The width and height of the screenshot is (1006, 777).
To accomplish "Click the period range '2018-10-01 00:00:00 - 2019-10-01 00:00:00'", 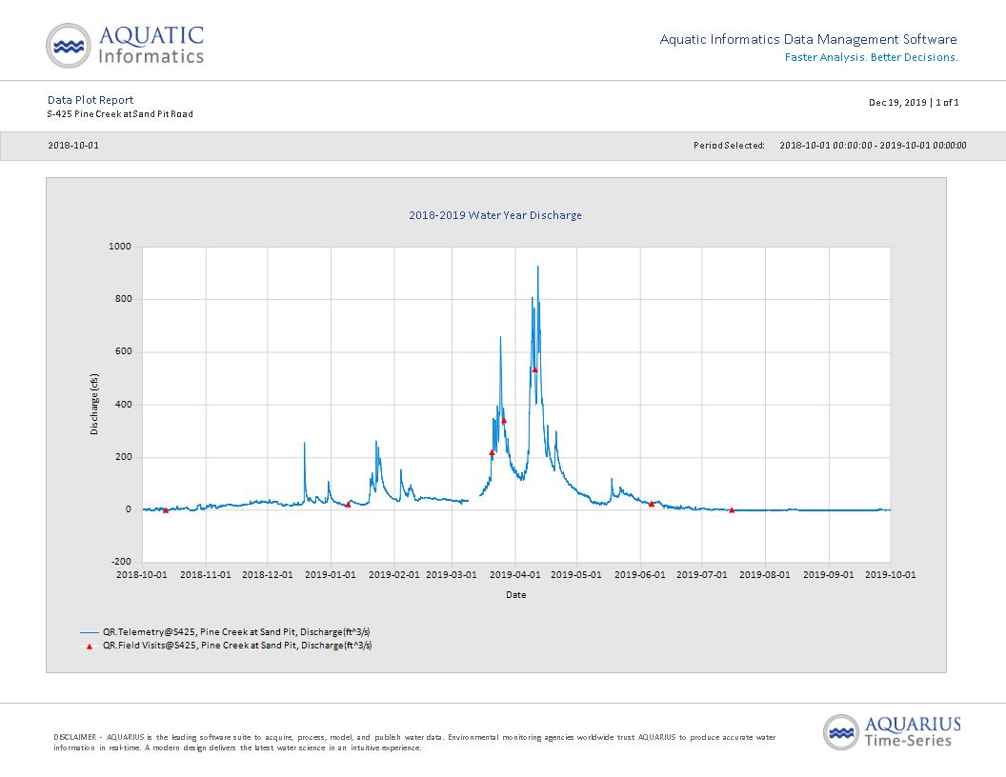I will (873, 146).
